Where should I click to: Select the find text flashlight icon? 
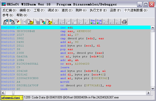(x=18, y=22)
